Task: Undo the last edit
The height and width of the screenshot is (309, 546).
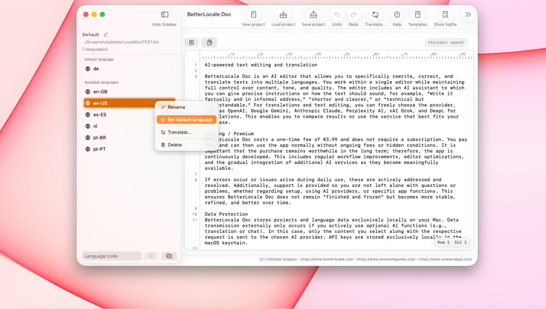Action: click(337, 15)
